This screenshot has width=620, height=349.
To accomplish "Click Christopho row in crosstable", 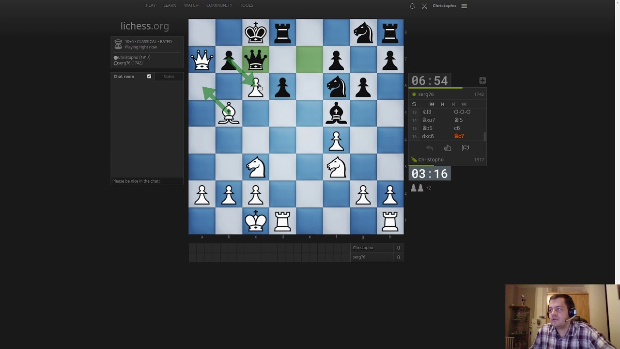I will (x=377, y=248).
